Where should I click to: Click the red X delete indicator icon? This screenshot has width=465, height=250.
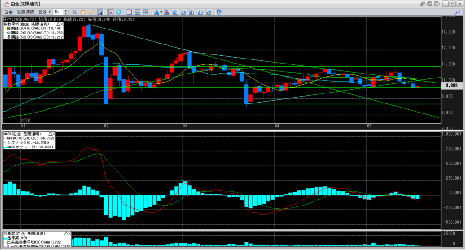[x=167, y=12]
